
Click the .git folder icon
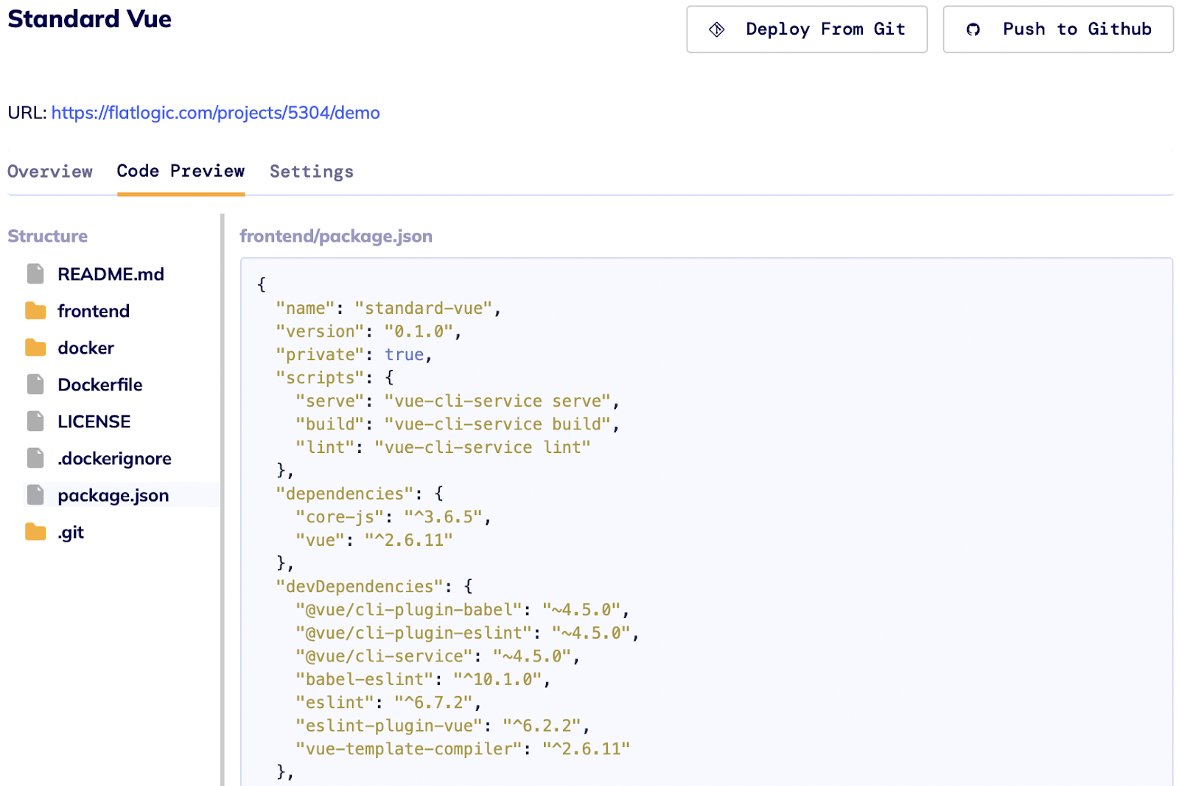[x=35, y=532]
